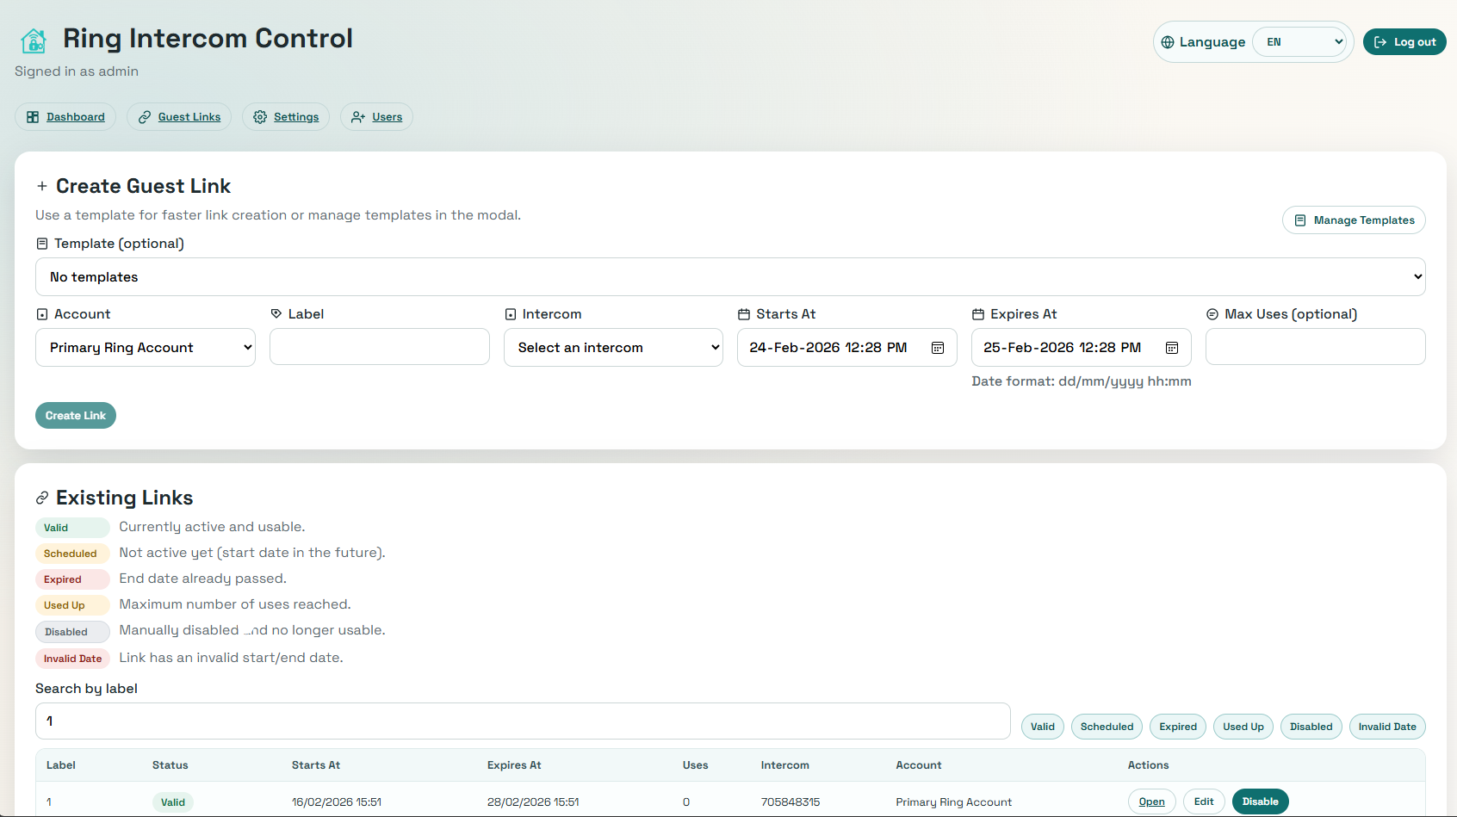This screenshot has height=817, width=1457.
Task: Open the Account dropdown
Action: pyautogui.click(x=146, y=348)
